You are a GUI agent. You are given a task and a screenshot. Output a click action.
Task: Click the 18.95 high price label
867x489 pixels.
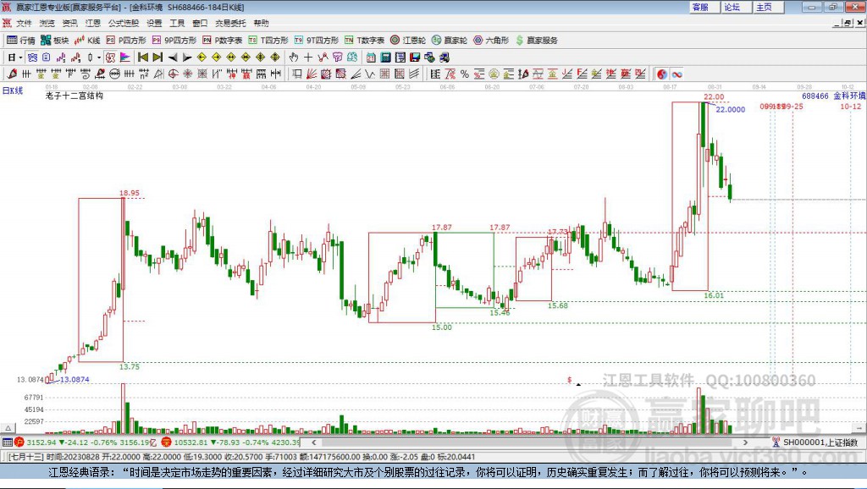[130, 193]
